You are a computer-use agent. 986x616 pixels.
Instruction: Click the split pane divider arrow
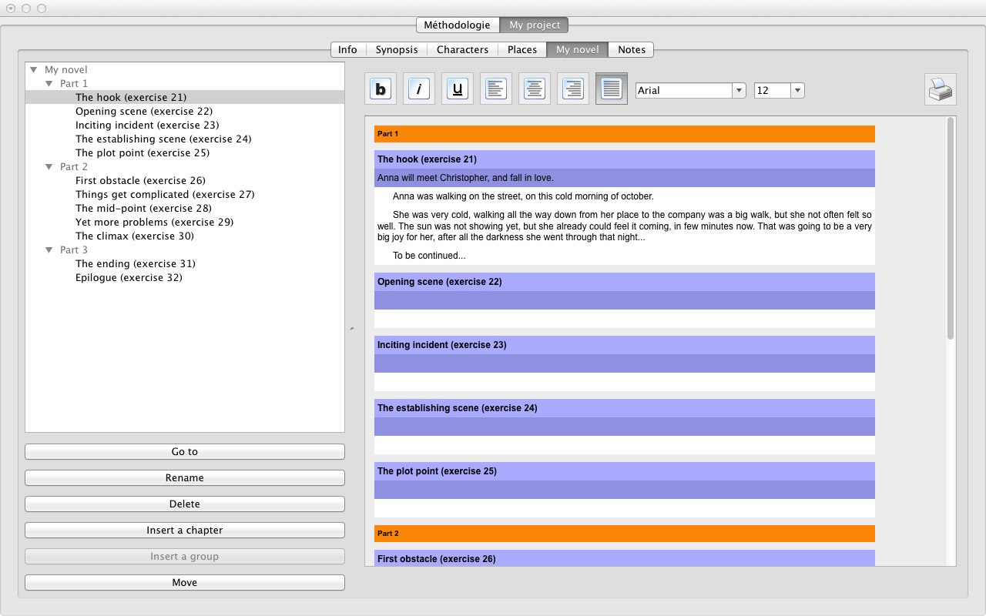point(352,329)
